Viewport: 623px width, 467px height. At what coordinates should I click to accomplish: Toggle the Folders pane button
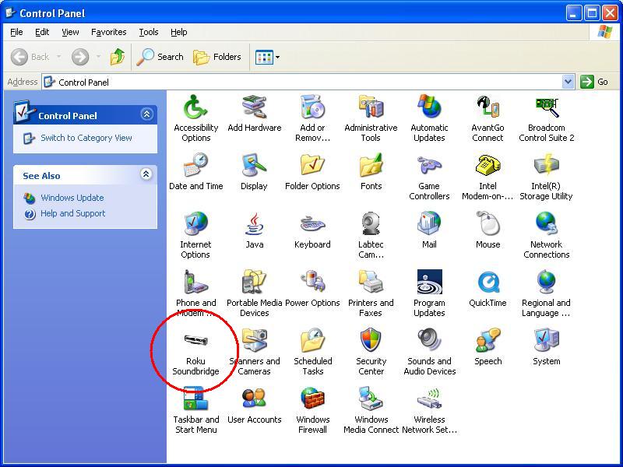[x=217, y=57]
